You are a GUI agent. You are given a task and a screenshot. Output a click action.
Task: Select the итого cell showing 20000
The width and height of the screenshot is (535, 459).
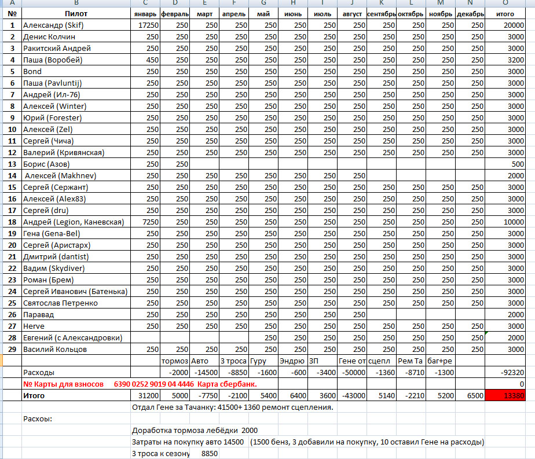click(505, 25)
